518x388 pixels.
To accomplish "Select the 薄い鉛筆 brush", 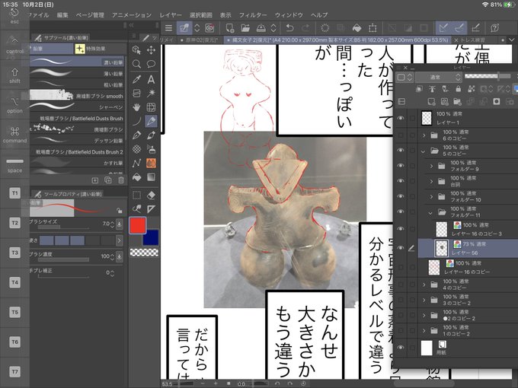I will tap(77, 73).
